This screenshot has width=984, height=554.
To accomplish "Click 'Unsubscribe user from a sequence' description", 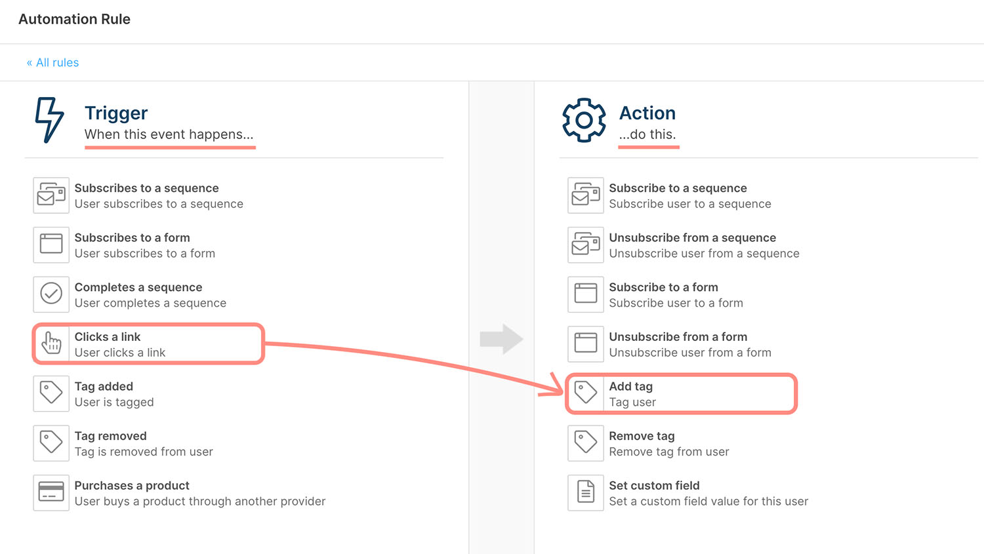I will click(x=704, y=253).
